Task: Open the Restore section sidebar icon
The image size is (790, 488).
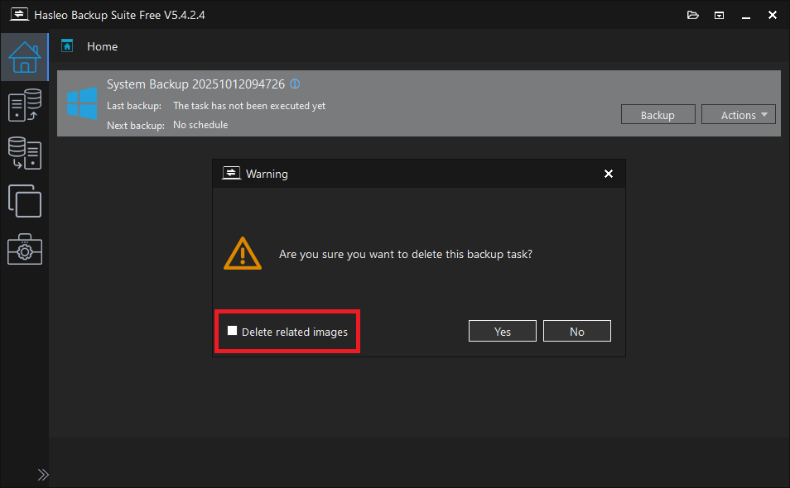Action: pyautogui.click(x=24, y=154)
